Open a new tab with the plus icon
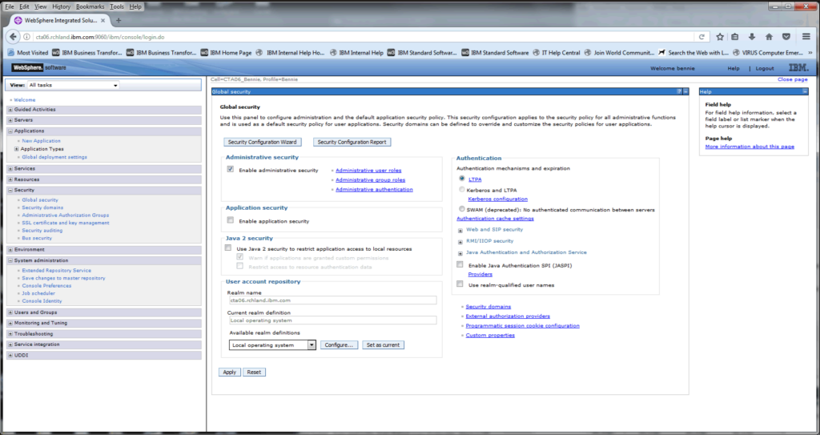 119,20
